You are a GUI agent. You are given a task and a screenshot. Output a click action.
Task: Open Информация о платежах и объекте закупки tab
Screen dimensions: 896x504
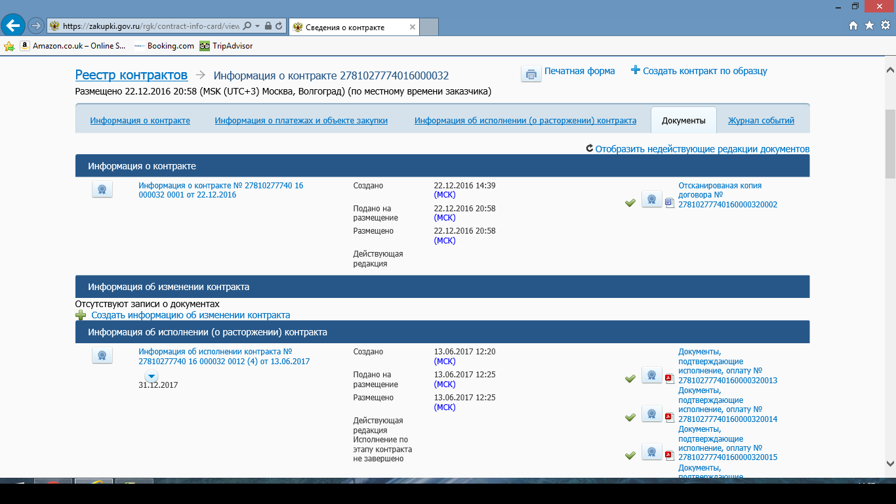click(x=301, y=121)
